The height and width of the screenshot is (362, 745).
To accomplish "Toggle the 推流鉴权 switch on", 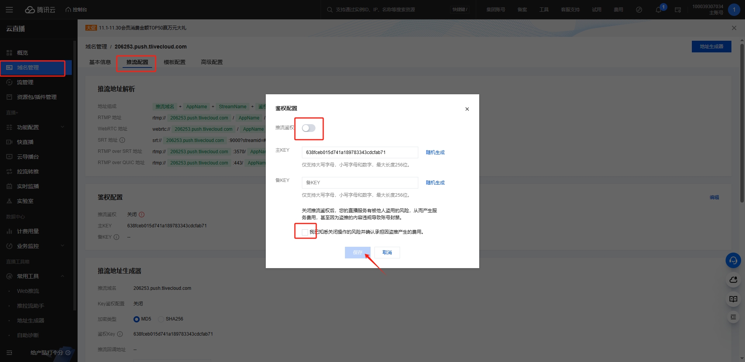I will (308, 128).
